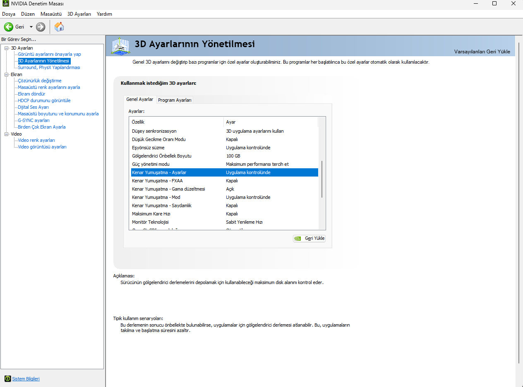Click the 3D settings header image icon
This screenshot has height=387, width=523.
(x=120, y=46)
